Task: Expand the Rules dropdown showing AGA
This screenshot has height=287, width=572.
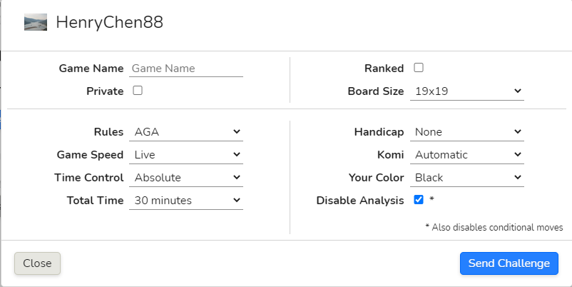Action: coord(186,132)
